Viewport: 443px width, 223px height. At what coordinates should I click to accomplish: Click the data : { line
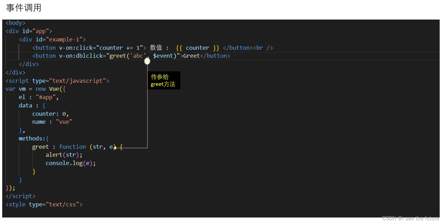click(x=32, y=105)
